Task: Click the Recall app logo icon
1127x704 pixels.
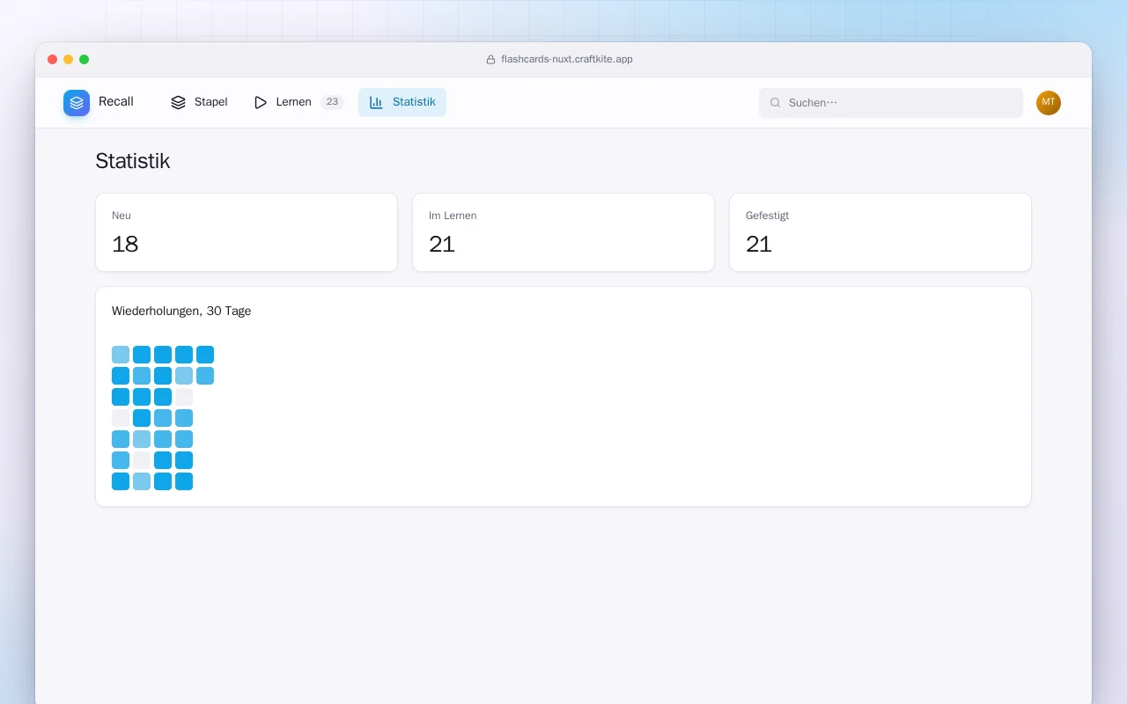Action: coord(77,103)
